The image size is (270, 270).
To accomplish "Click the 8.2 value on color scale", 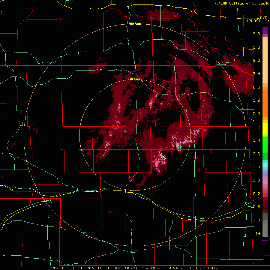I will 256,60.
